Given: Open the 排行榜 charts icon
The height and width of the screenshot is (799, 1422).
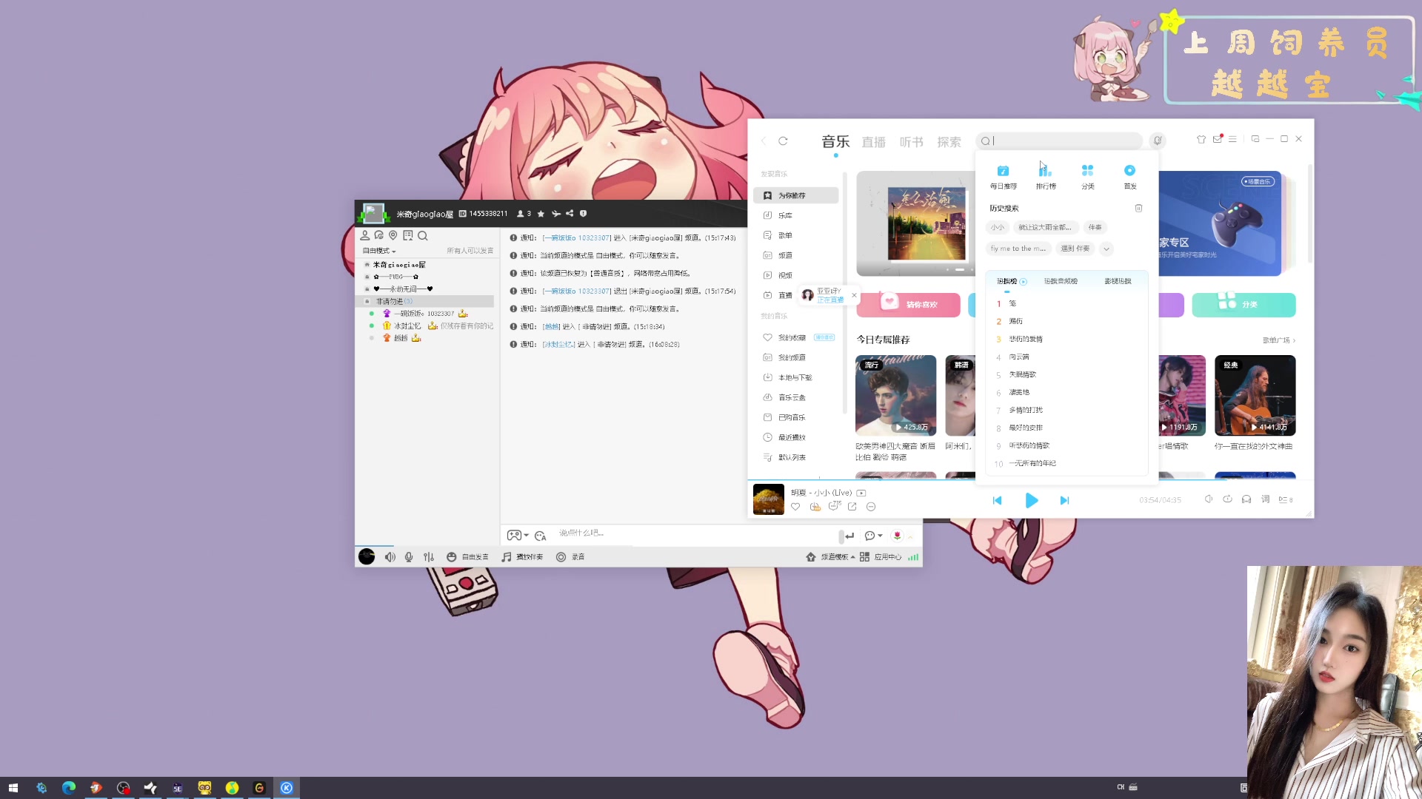Looking at the screenshot, I should (x=1045, y=177).
